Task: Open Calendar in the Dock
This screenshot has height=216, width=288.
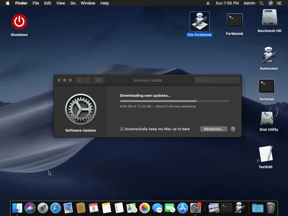Action: [93, 208]
